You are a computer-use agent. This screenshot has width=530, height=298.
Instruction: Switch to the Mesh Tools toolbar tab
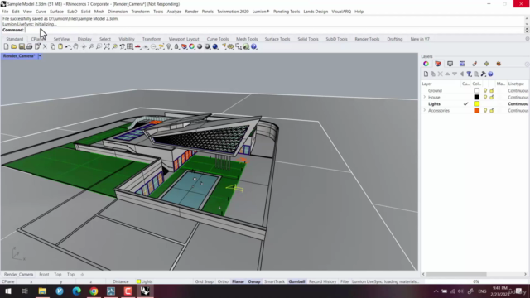(x=247, y=39)
